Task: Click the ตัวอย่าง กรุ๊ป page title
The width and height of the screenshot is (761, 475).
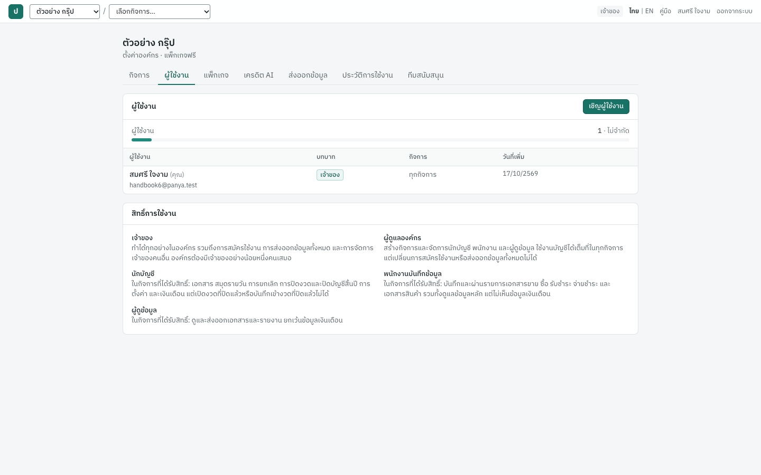Action: click(149, 43)
